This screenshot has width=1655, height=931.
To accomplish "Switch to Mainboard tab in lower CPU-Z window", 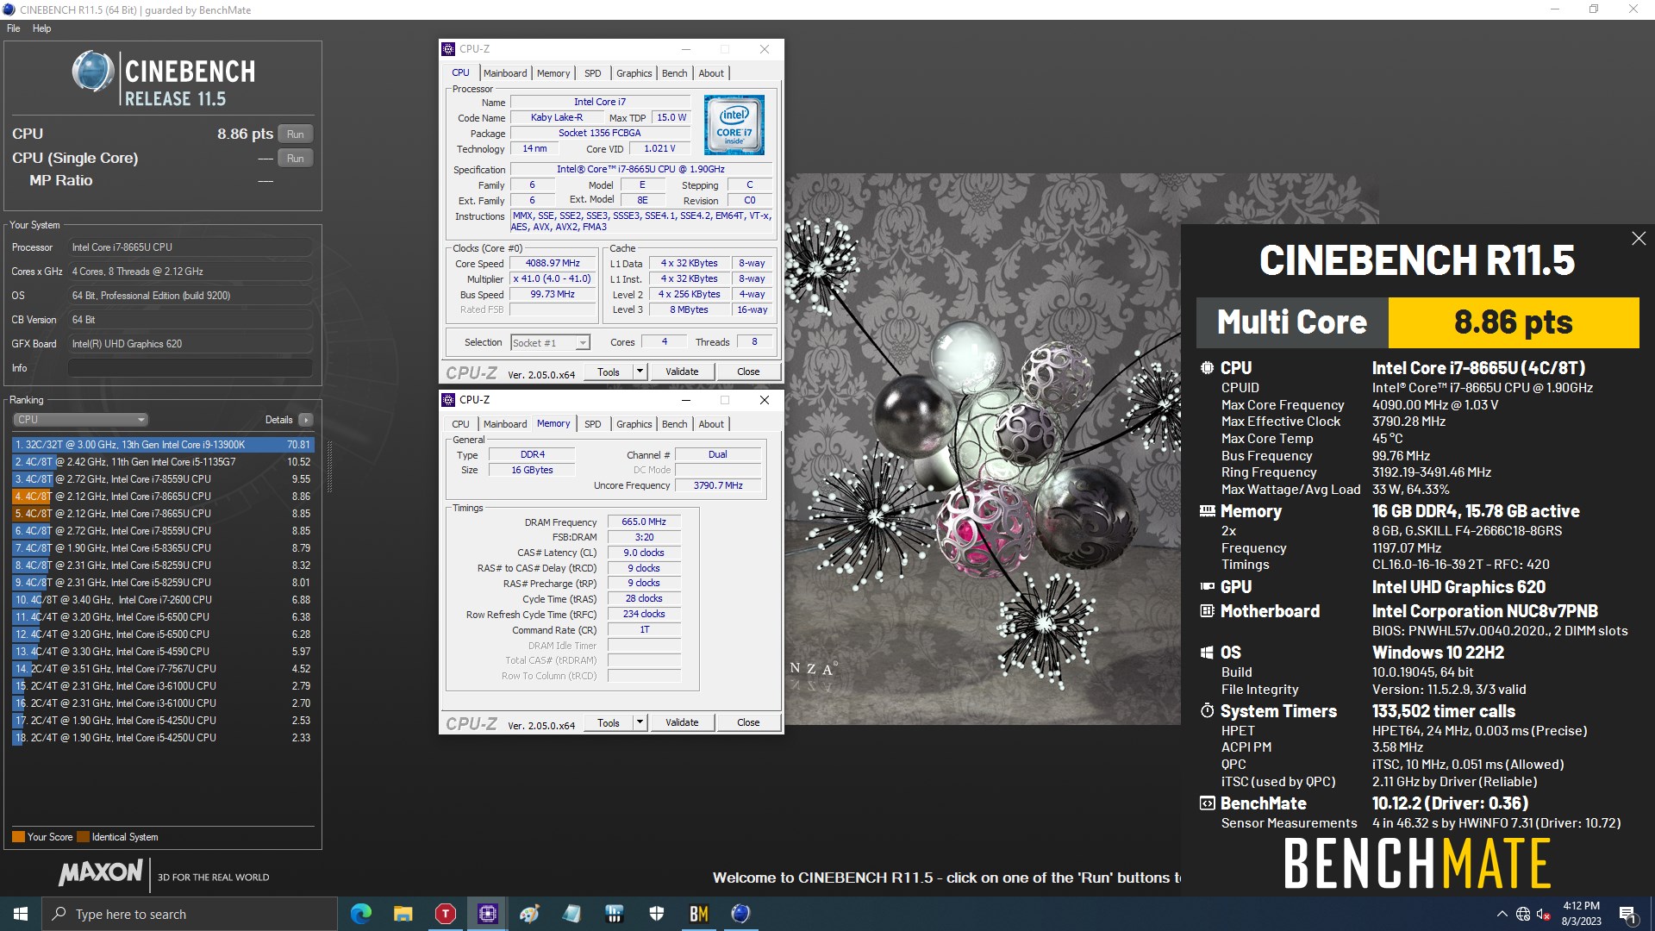I will (505, 424).
